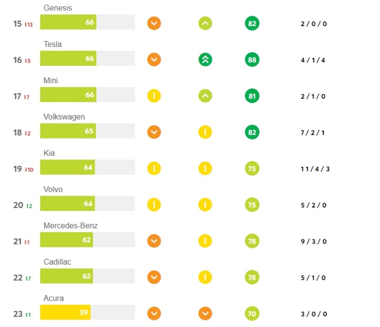Click Mini's light green up-chevron icon
This screenshot has width=380, height=327.
[205, 96]
